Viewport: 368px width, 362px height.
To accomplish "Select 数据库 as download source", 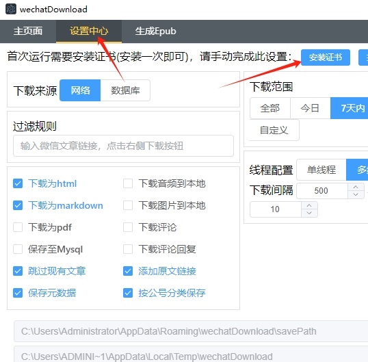I will click(125, 90).
